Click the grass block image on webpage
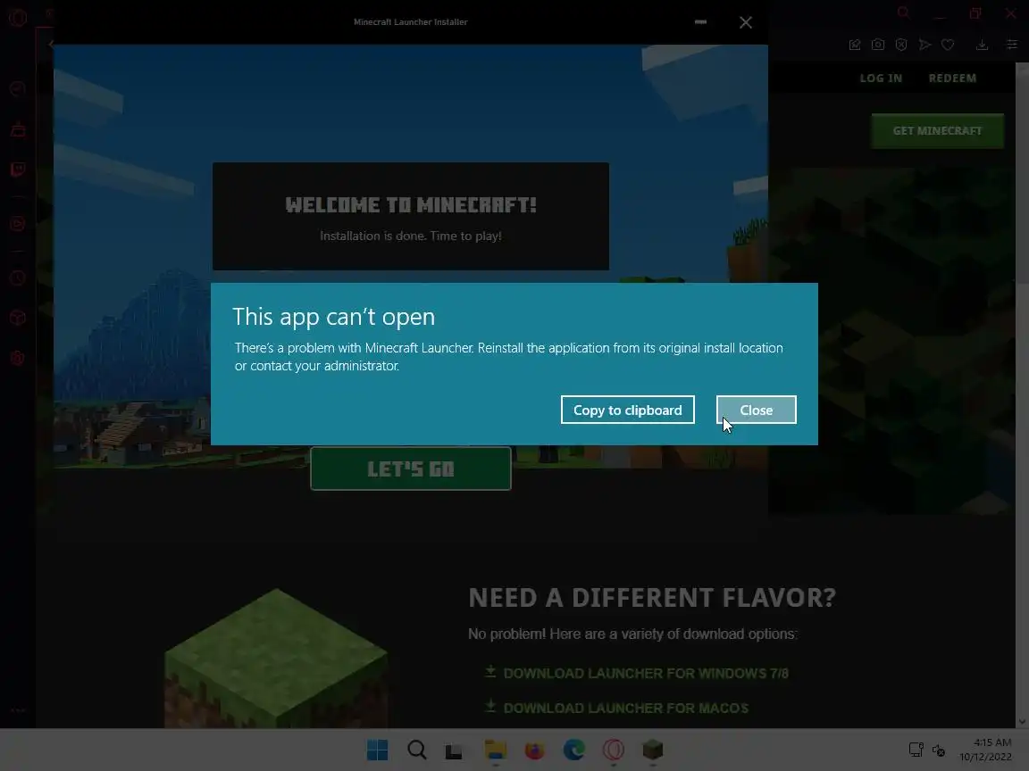 [x=276, y=658]
